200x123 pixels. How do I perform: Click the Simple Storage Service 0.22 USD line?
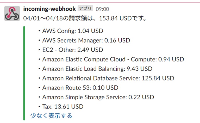coord(98,97)
